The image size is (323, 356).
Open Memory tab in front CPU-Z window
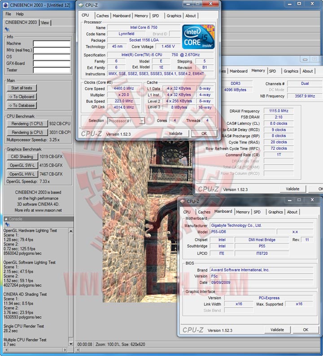[x=141, y=16]
